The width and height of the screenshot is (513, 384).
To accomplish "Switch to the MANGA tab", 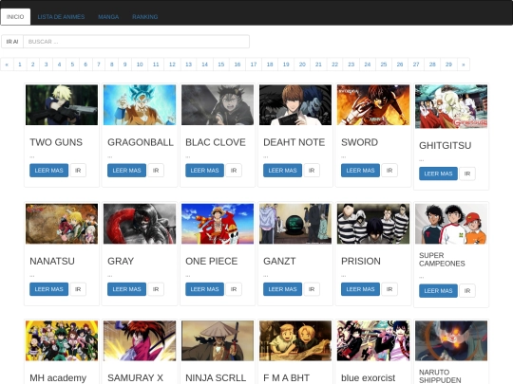I will tap(108, 17).
